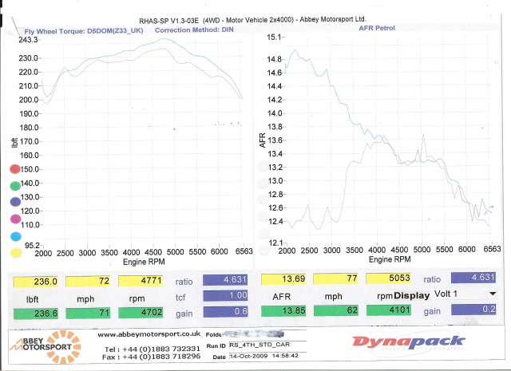
Task: Click the red run color circle
Action: pyautogui.click(x=15, y=168)
